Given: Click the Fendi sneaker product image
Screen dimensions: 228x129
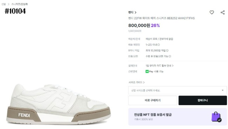Looking at the screenshot, I should [x=59, y=104].
